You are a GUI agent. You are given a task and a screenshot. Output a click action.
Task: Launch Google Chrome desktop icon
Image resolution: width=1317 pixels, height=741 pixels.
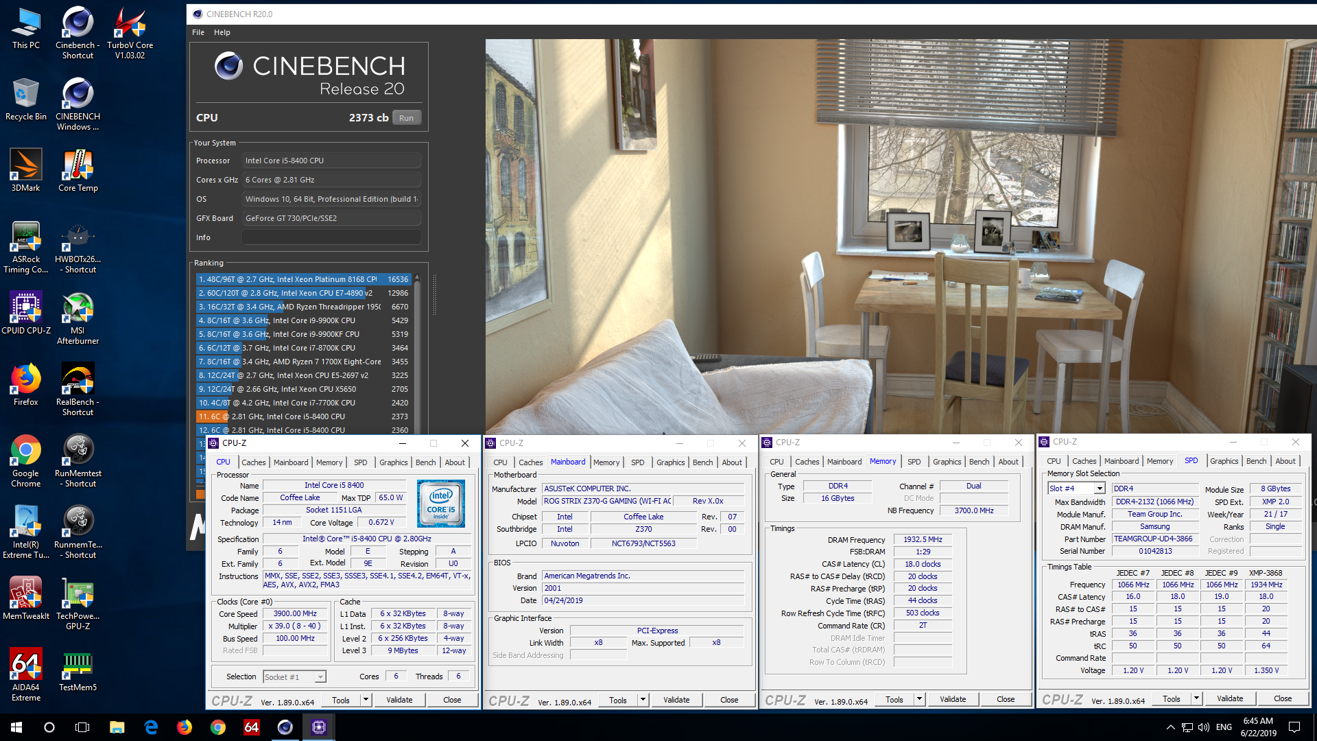pyautogui.click(x=26, y=460)
